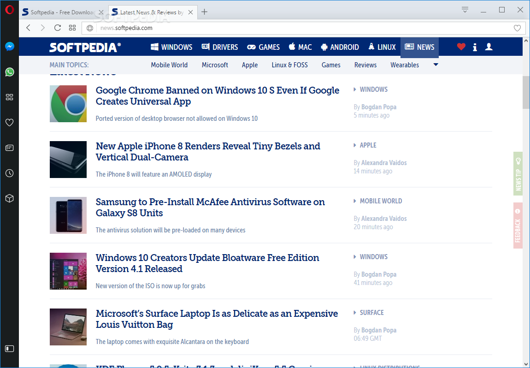Toggle the sidebar panel button at the bottom
The height and width of the screenshot is (368, 530).
tap(10, 349)
